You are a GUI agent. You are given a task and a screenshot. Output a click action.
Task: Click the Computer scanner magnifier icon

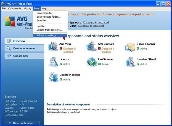pyautogui.click(x=9, y=48)
